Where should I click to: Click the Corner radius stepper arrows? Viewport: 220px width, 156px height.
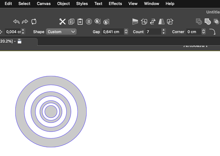tap(203, 32)
